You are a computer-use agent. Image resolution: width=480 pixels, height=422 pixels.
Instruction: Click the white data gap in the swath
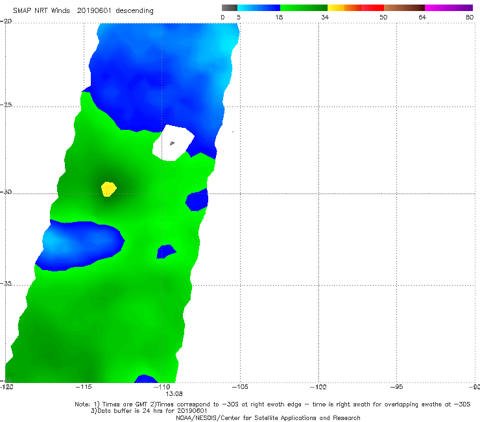coord(173,143)
